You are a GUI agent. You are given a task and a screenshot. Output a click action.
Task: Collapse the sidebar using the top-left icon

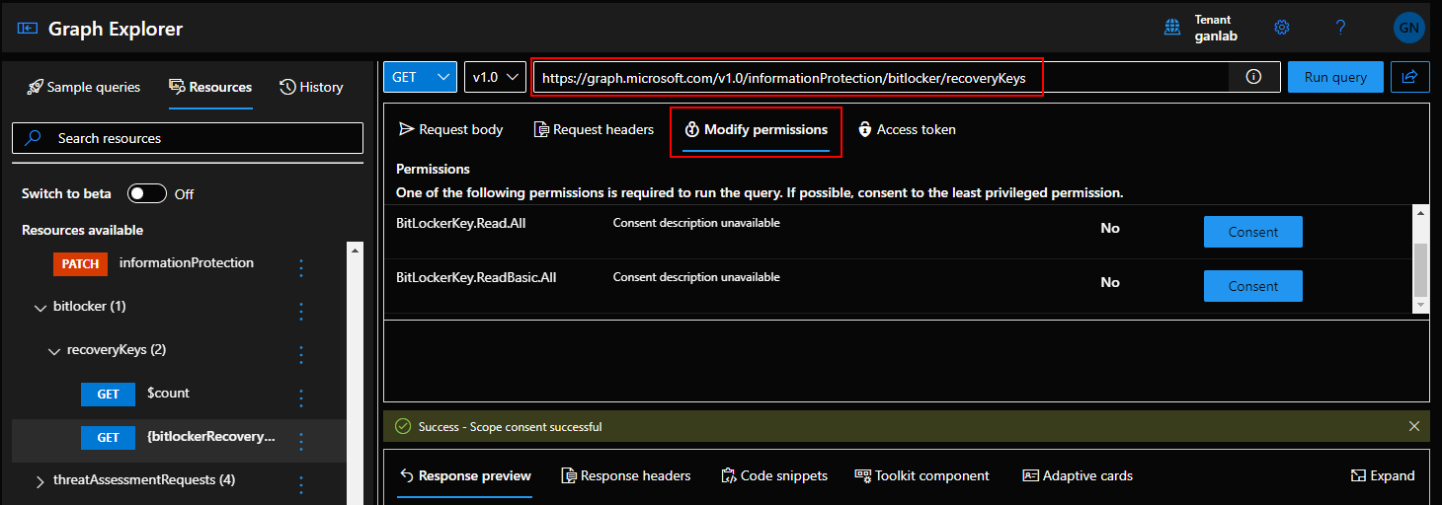[27, 29]
